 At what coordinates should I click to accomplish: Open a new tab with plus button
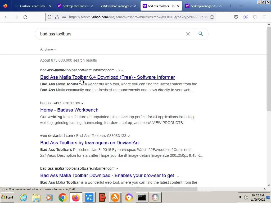click(x=230, y=6)
